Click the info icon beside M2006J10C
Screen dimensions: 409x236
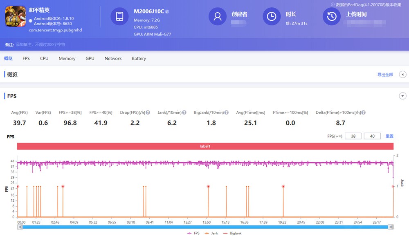click(x=167, y=12)
